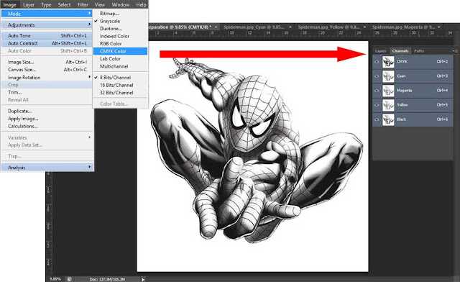Select the Cyan channel by its name

[401, 76]
